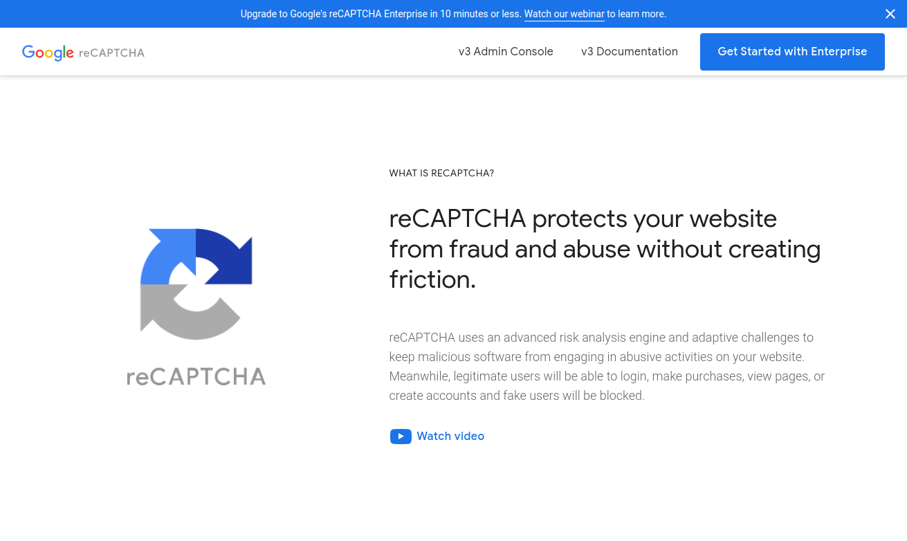This screenshot has width=907, height=541.
Task: Click the Google logo in the header
Action: click(48, 53)
